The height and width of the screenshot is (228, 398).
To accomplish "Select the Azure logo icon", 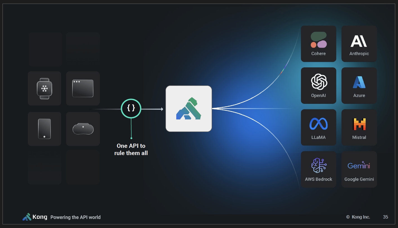I will coord(359,82).
